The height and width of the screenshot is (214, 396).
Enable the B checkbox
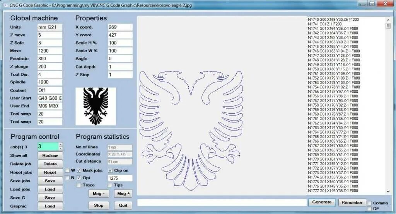point(67,178)
